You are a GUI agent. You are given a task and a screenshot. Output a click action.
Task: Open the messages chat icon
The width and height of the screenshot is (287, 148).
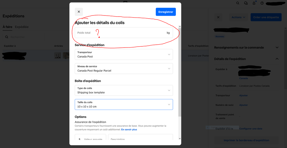click(246, 3)
